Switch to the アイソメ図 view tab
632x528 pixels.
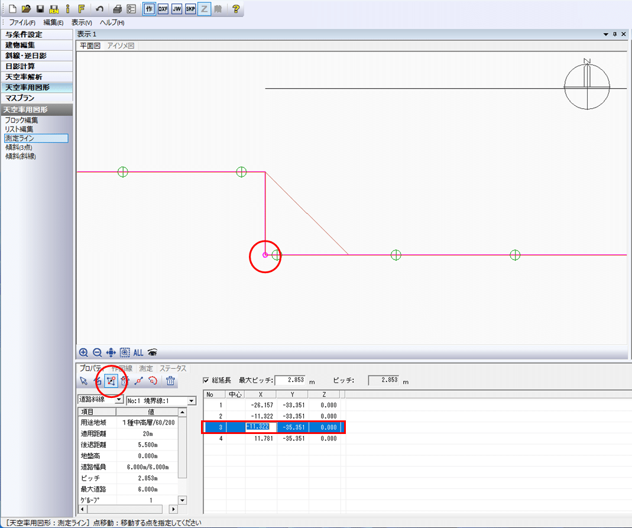[x=121, y=46]
